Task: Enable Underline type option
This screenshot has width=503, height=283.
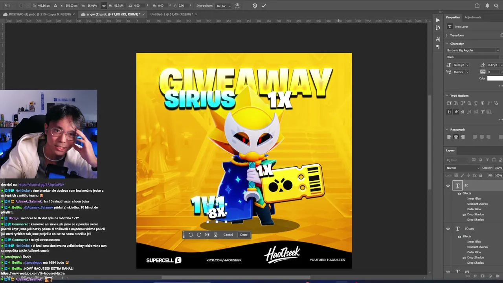Action: point(476,103)
